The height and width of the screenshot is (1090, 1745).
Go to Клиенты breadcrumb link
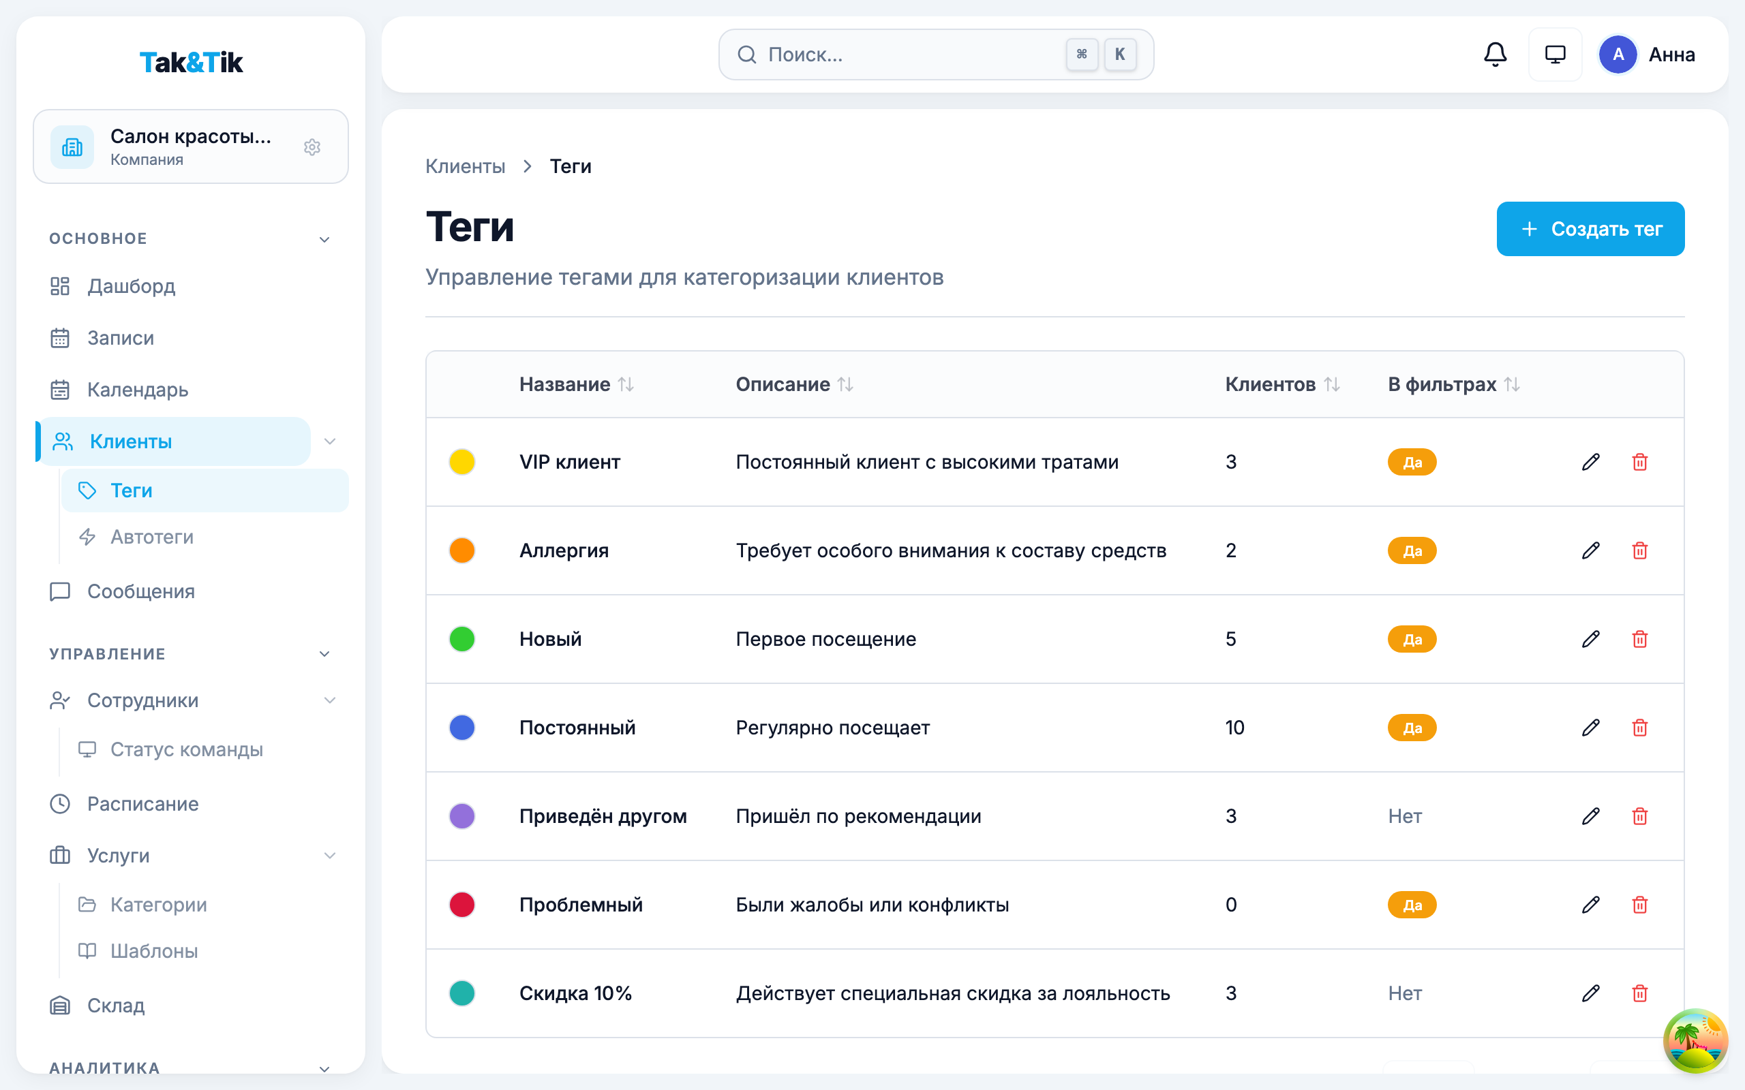[465, 166]
